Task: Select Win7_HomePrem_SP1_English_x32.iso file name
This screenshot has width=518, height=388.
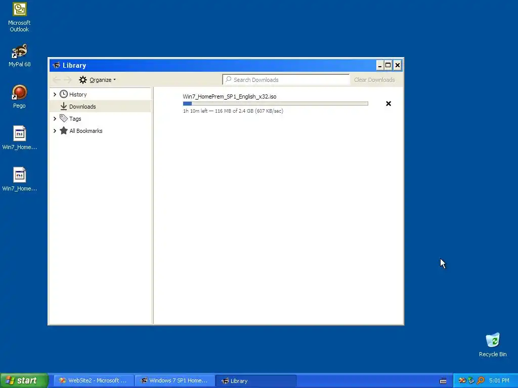Action: point(230,96)
